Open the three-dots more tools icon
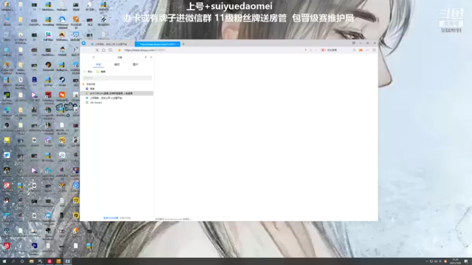This screenshot has height=265, width=472. click(367, 50)
